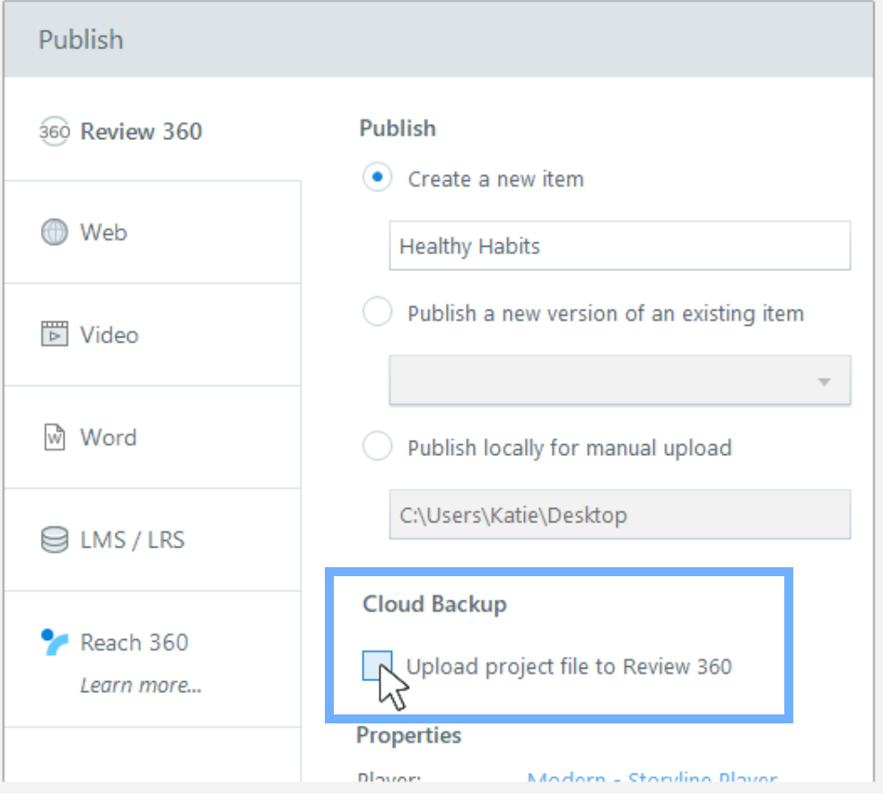
Task: Click the Word document icon
Action: click(54, 438)
